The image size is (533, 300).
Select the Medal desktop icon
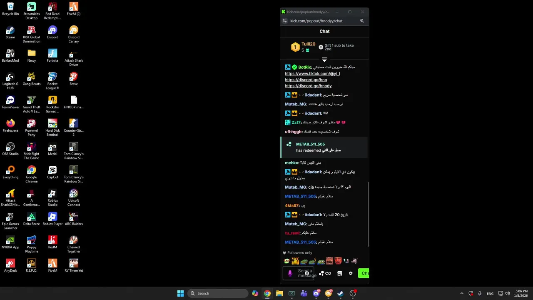(52, 149)
